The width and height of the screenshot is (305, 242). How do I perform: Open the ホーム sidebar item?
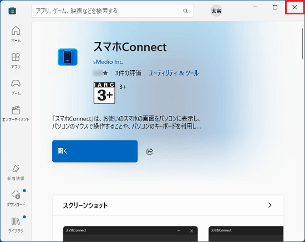tap(16, 34)
